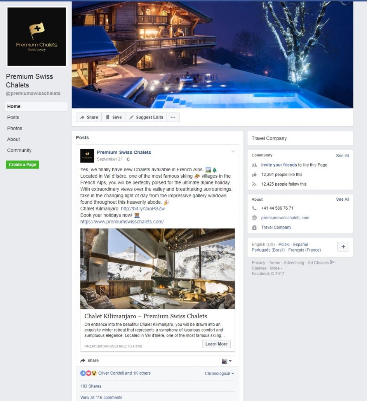Image resolution: width=367 pixels, height=401 pixels.
Task: Open the Photos tab in sidebar
Action: (15, 128)
